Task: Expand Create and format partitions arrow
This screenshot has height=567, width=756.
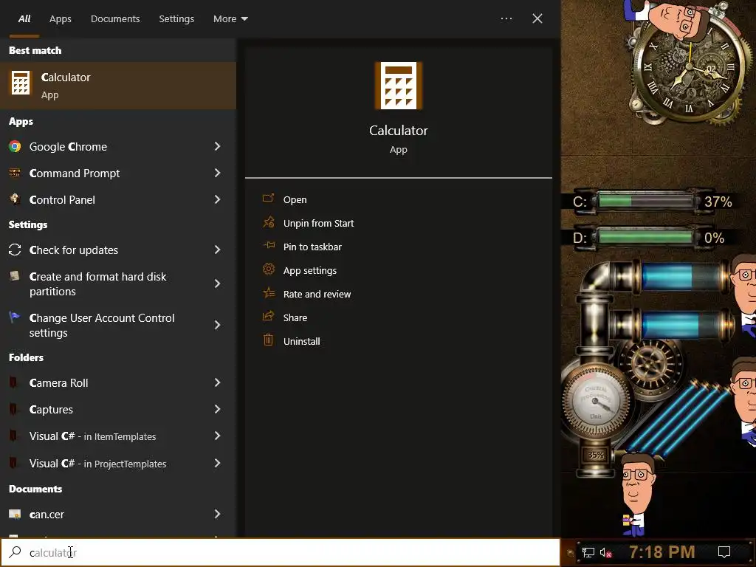Action: click(218, 283)
